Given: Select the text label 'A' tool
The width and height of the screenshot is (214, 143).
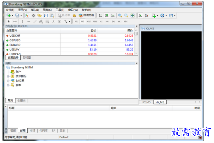Looking at the screenshot, I should click(x=53, y=21).
